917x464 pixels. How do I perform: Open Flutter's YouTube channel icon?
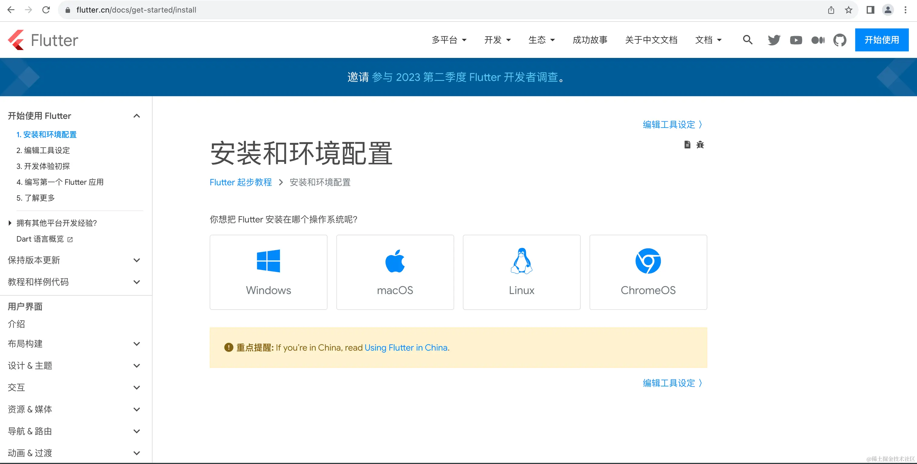pos(796,40)
